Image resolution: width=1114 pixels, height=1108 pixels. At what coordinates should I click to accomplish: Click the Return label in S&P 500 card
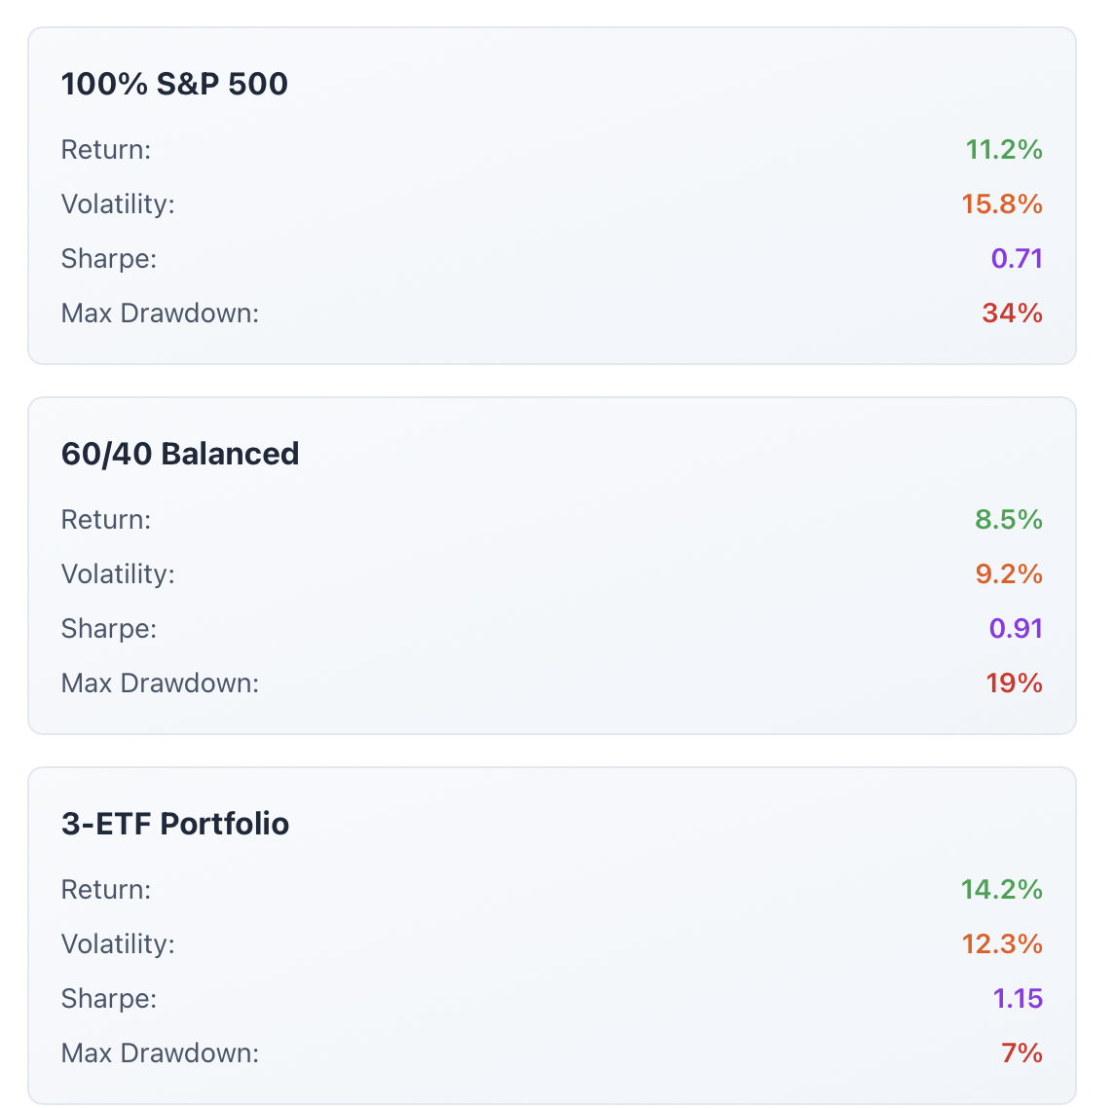106,150
